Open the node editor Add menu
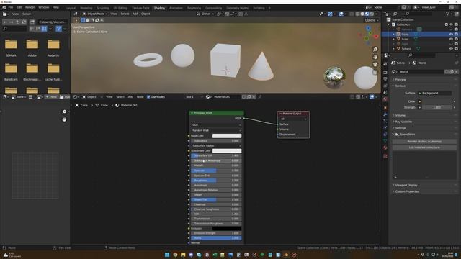The height and width of the screenshot is (259, 461). point(130,97)
